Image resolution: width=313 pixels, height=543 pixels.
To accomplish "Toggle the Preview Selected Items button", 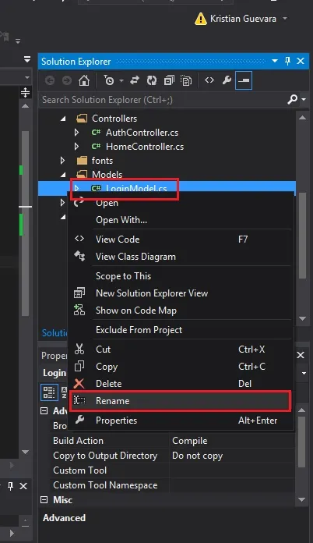I will tap(244, 80).
